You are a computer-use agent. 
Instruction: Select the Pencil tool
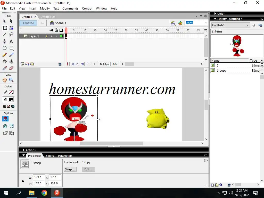[x=5, y=55]
